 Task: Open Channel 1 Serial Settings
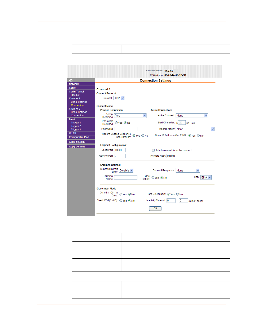79,102
